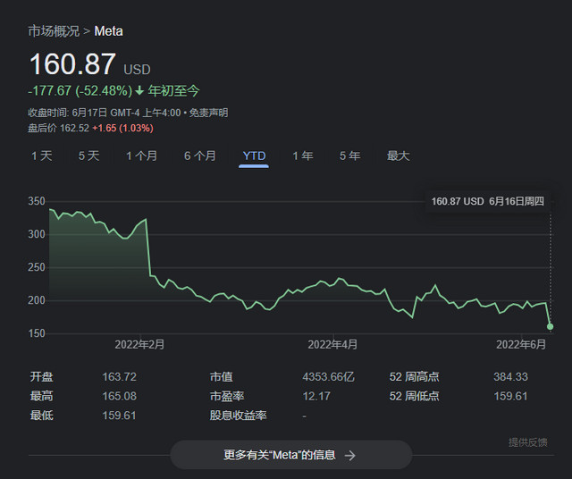Click the 52 周高点 value 384.33
This screenshot has height=479, width=572.
tap(510, 377)
